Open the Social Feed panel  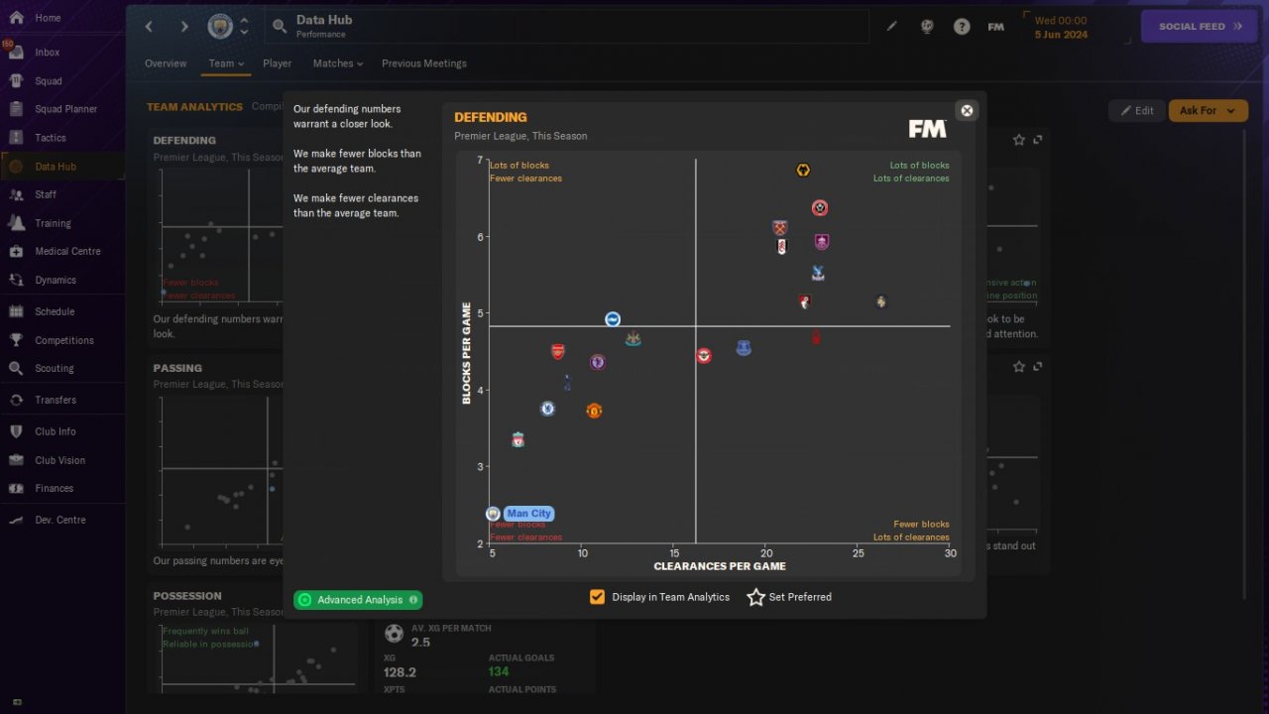(x=1200, y=27)
